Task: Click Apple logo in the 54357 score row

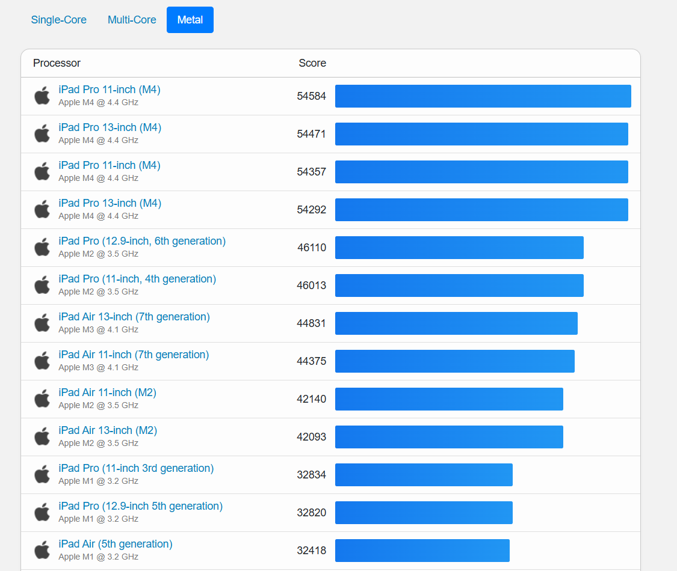Action: pyautogui.click(x=42, y=171)
